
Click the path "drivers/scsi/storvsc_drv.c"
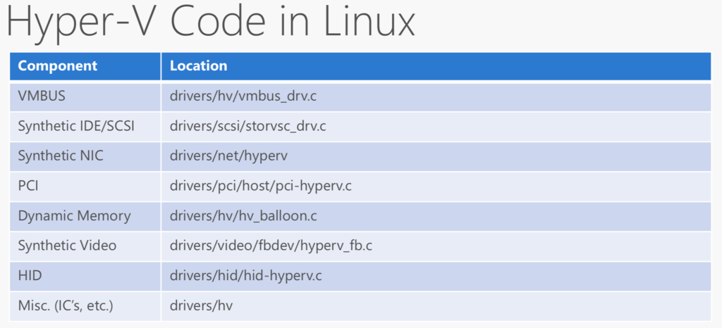pyautogui.click(x=247, y=126)
